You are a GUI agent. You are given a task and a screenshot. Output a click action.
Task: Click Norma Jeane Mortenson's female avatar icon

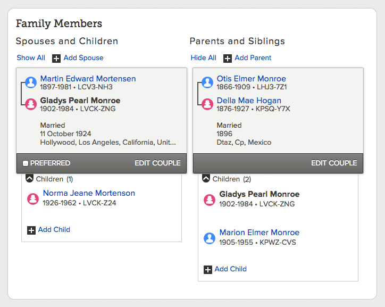pos(33,198)
